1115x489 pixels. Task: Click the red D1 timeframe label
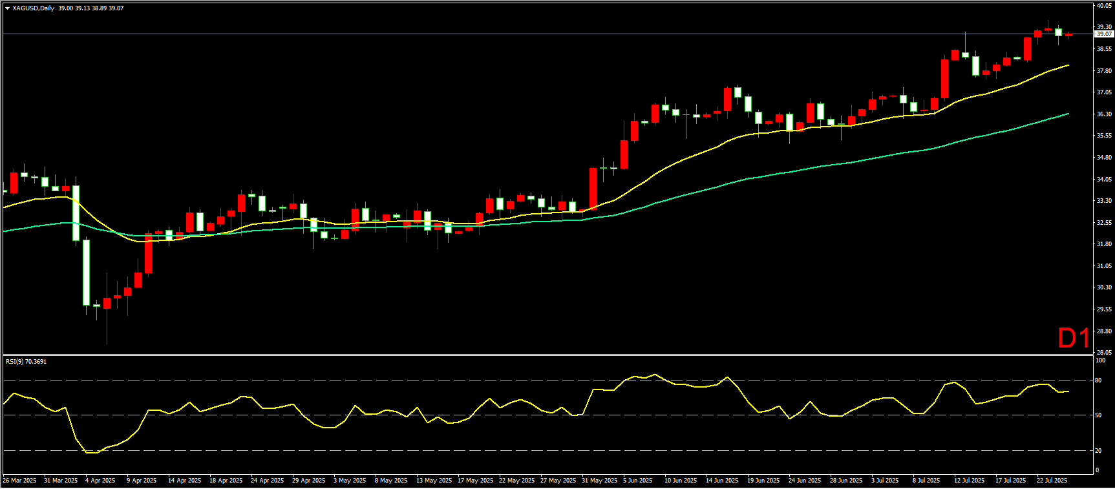coord(1074,338)
